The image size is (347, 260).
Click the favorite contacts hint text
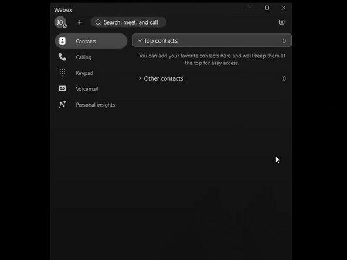[x=212, y=59]
